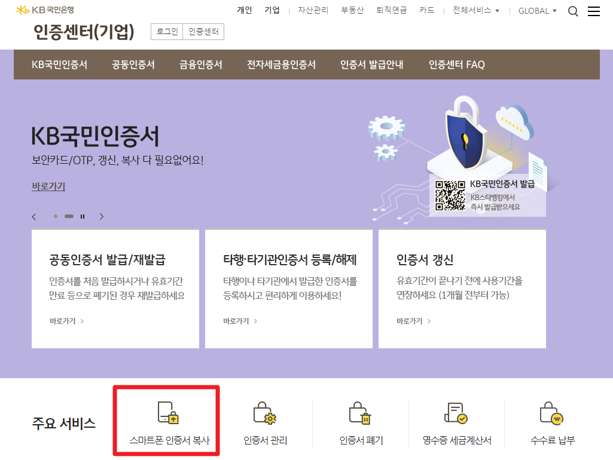This screenshot has width=613, height=460.
Task: Select the active second banner indicator
Action: coord(69,216)
